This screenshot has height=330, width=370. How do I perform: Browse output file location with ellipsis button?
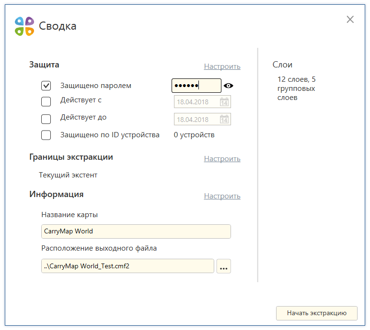tap(223, 266)
